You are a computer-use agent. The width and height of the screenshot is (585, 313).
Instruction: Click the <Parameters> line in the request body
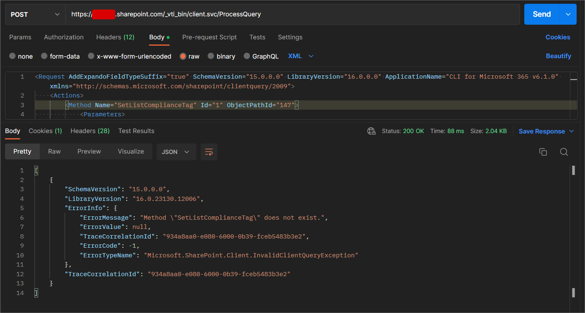[x=103, y=114]
